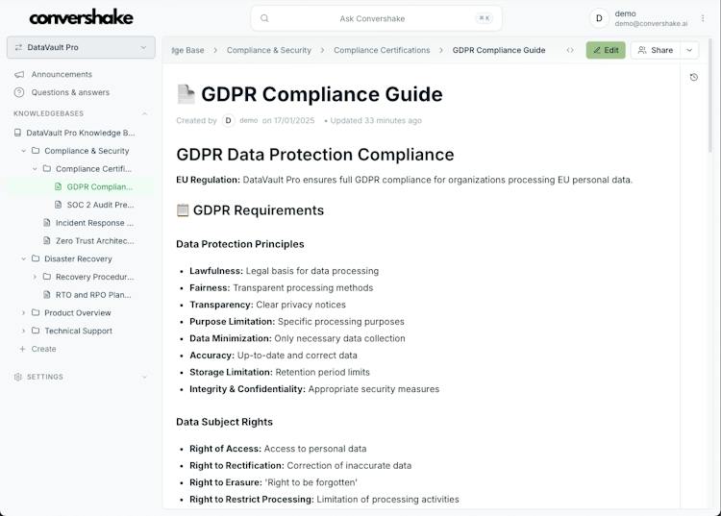Click the Incident Response document icon
Image resolution: width=721 pixels, height=516 pixels.
coord(46,222)
